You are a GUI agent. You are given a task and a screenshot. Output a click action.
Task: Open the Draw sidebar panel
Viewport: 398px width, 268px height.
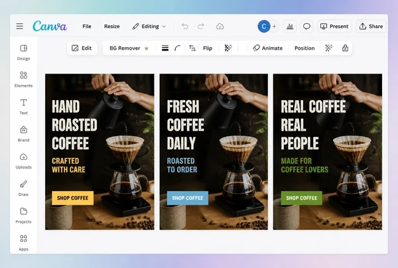pos(24,188)
